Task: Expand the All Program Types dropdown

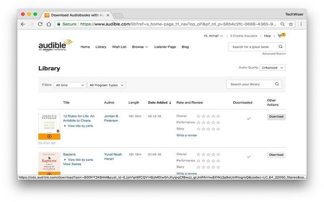Action: point(107,85)
